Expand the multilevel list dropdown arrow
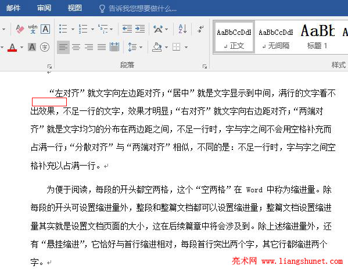The width and height of the screenshot is (348, 269). point(111,29)
